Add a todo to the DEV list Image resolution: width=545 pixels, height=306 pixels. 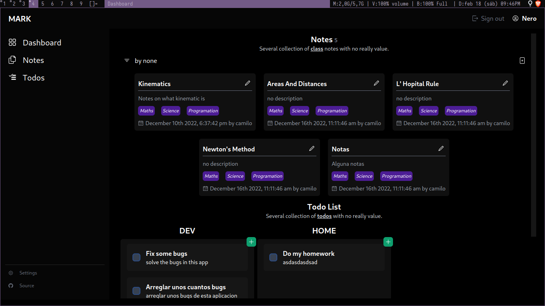pos(251,242)
